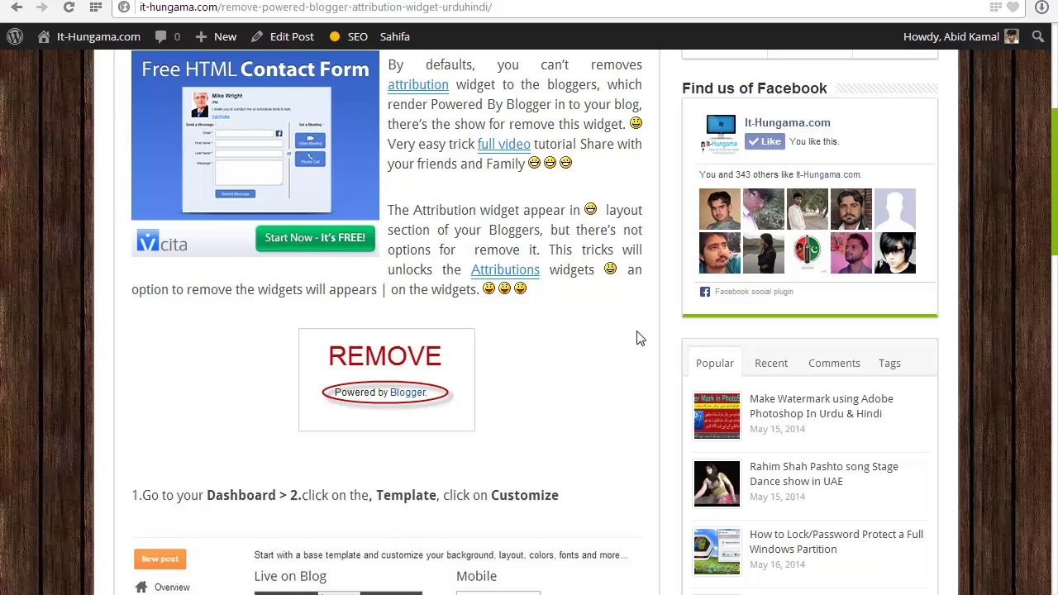The height and width of the screenshot is (595, 1058).
Task: Open Sahifa theme menu
Action: coord(395,36)
